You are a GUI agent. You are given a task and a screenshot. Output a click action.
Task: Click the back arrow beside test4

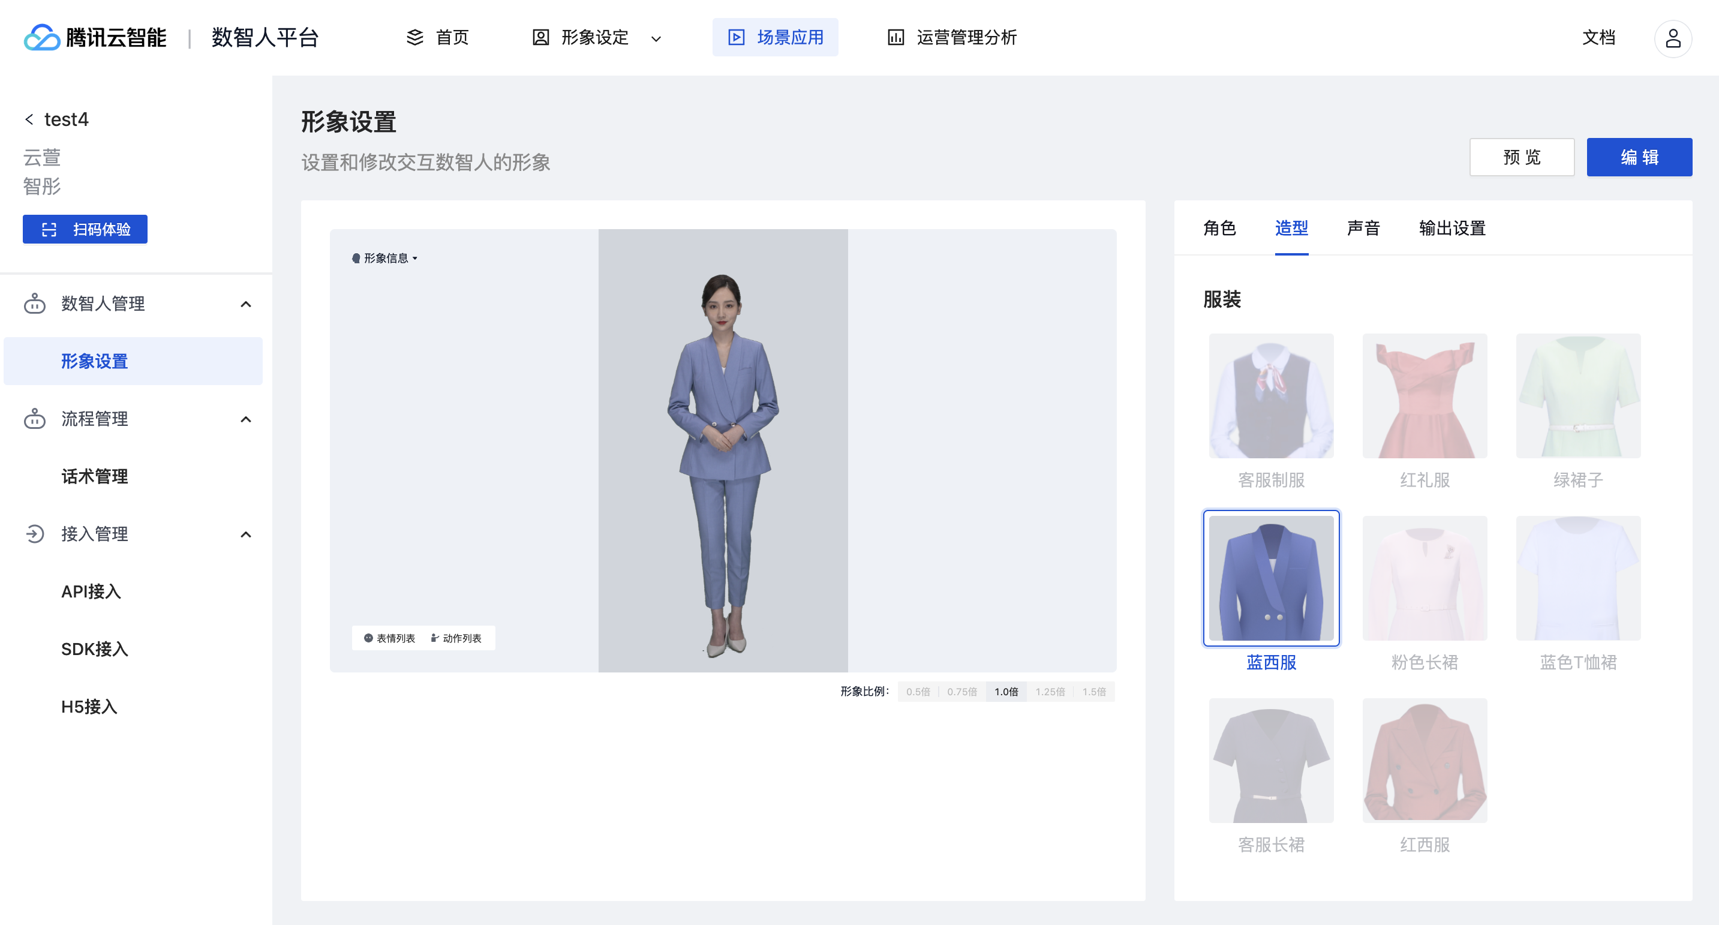click(x=29, y=119)
